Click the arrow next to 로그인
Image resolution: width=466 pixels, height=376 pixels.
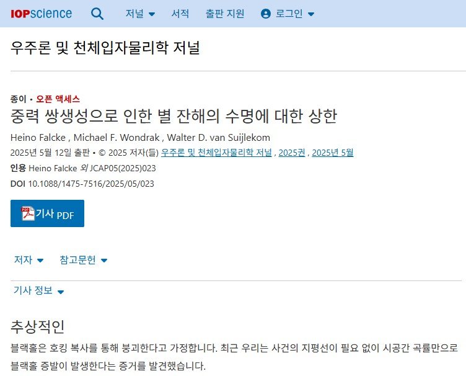pyautogui.click(x=311, y=14)
